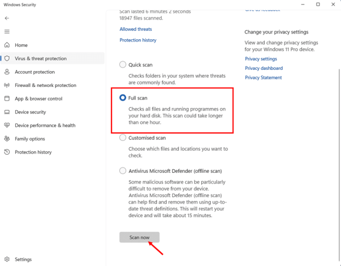Viewport: 341px width, 266px height.
Task: Select the Customised scan radio button
Action: coord(123,138)
